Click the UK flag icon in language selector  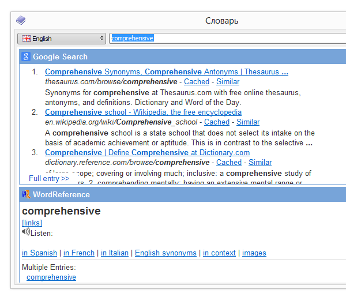tap(27, 39)
